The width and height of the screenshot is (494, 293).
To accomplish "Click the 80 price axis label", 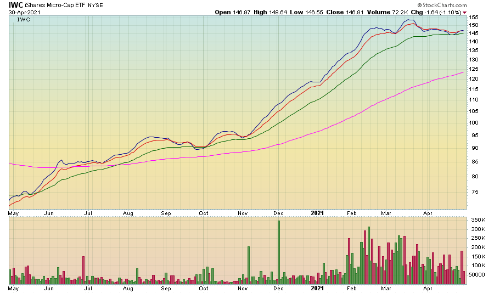I will (475, 177).
